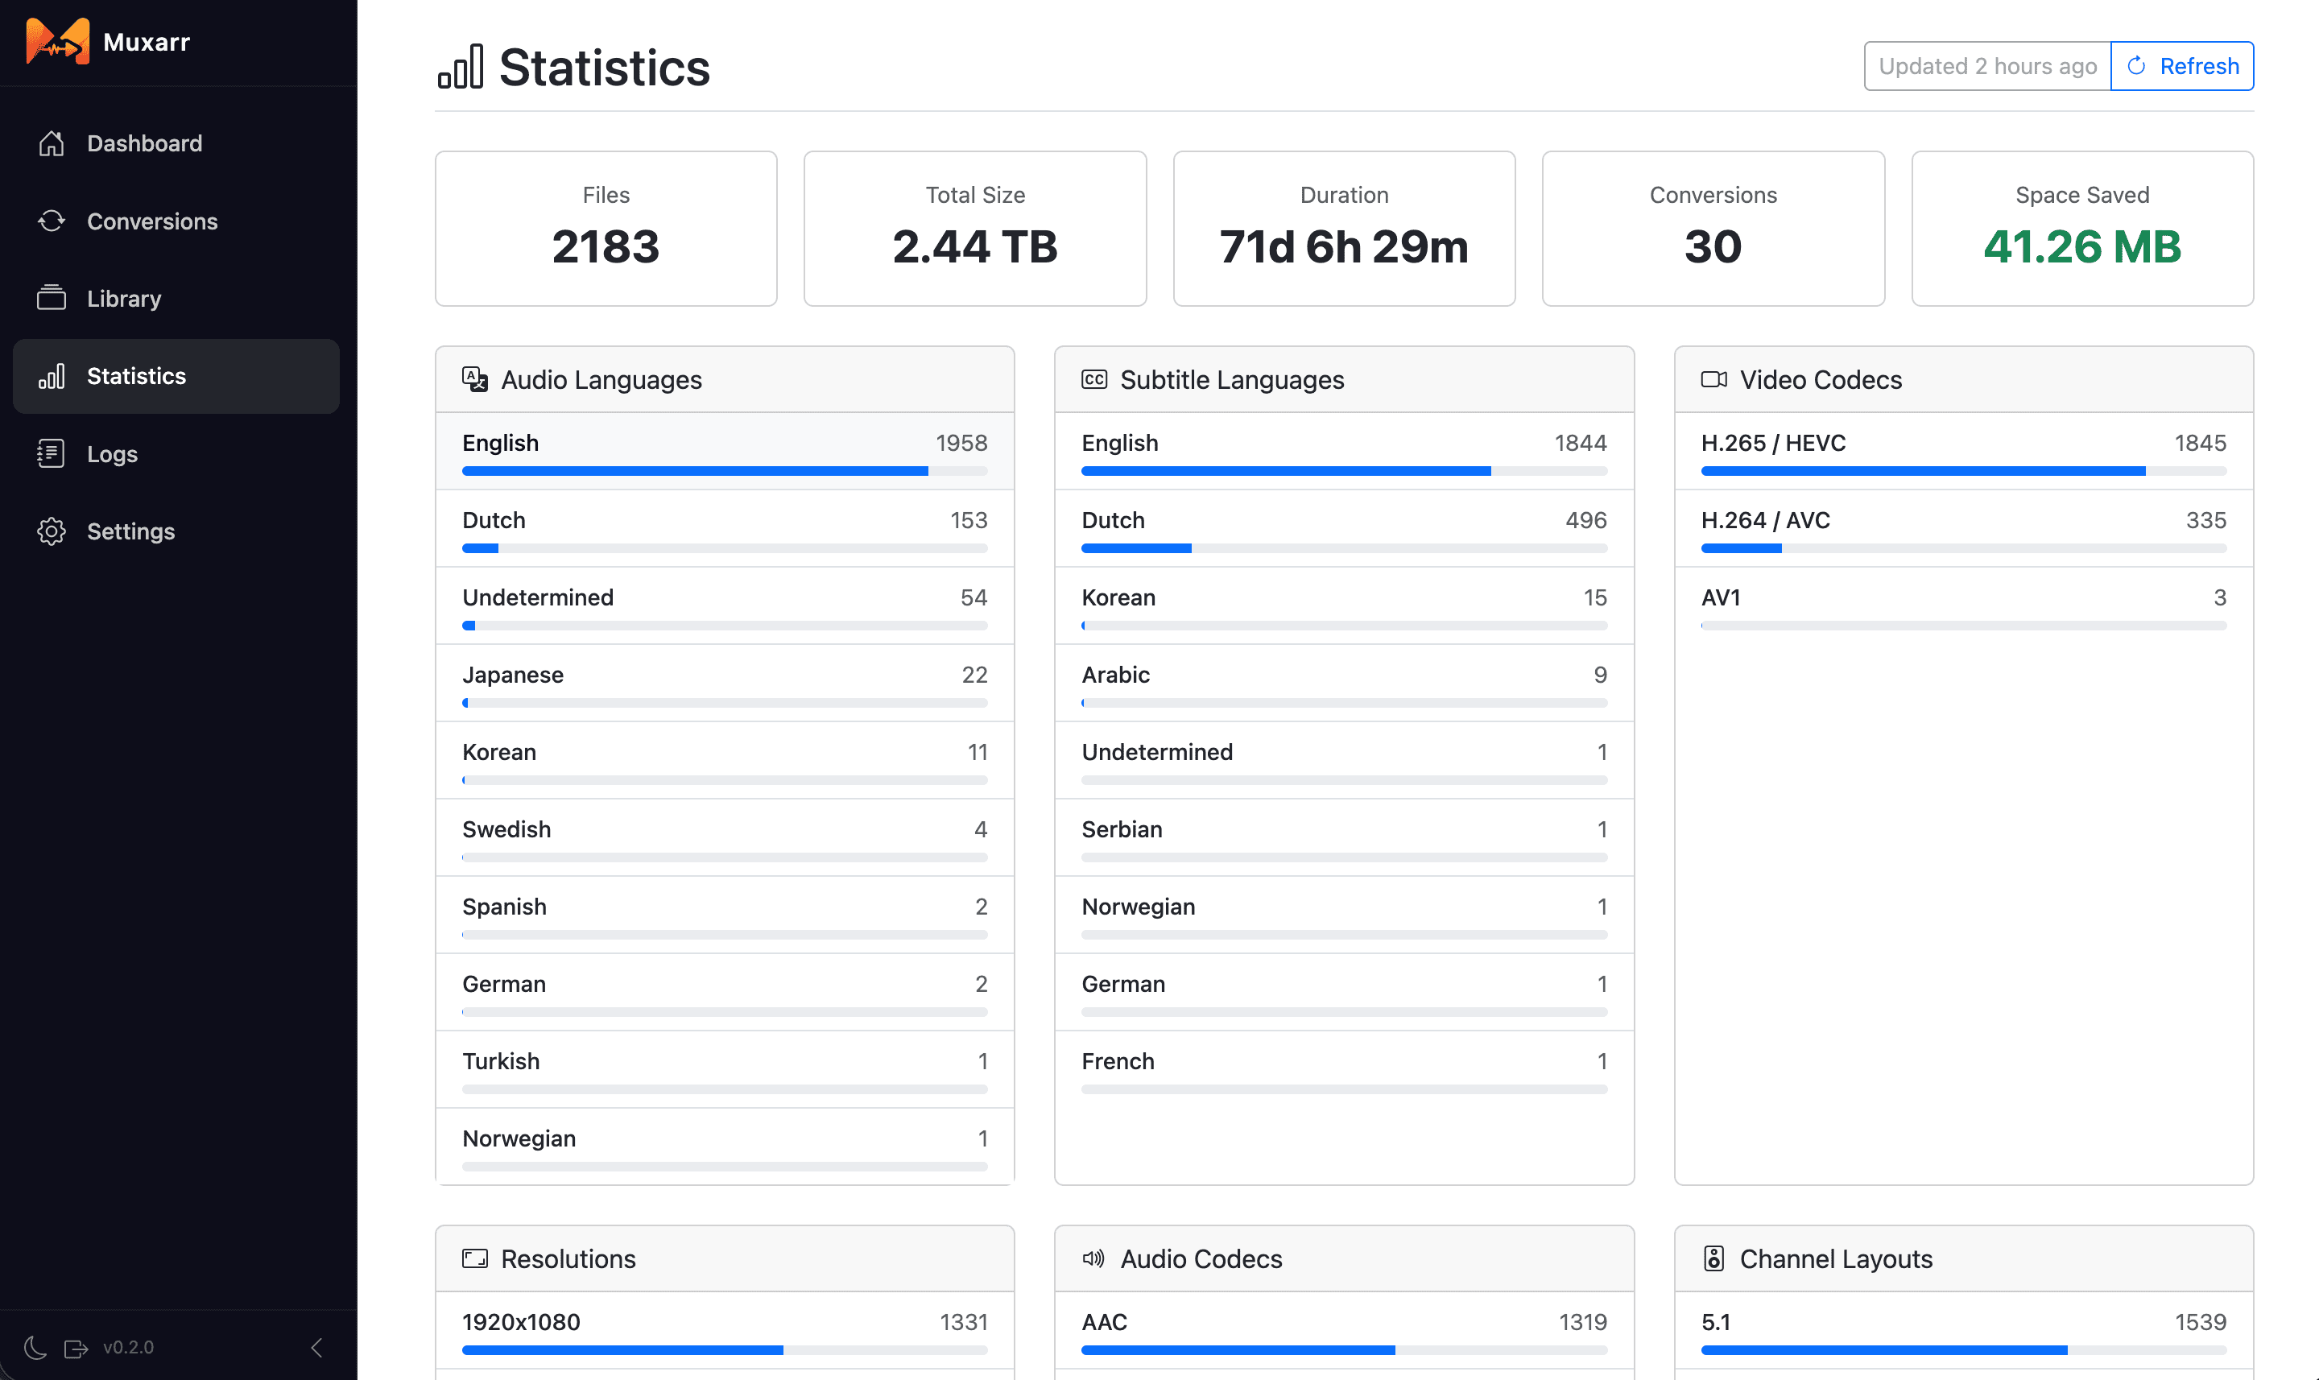The image size is (2319, 1380).
Task: Click the 1920x1080 resolution progress bar
Action: tap(725, 1350)
